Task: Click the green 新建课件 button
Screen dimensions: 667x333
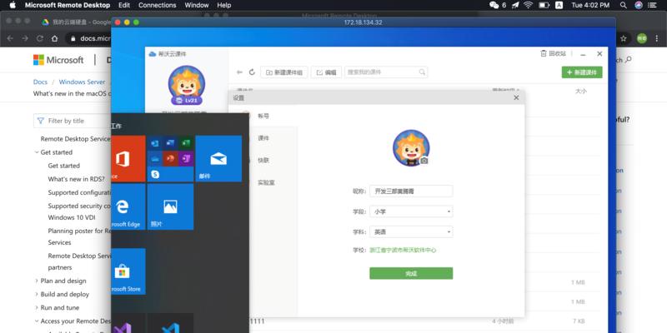Action: (x=582, y=72)
